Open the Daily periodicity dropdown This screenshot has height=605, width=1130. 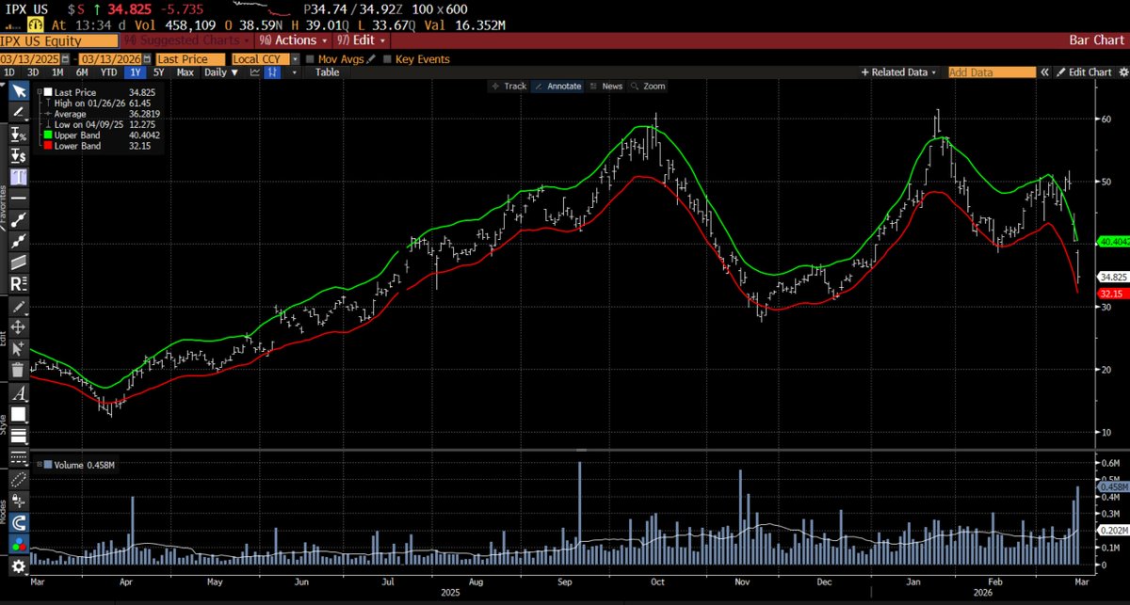pos(221,72)
